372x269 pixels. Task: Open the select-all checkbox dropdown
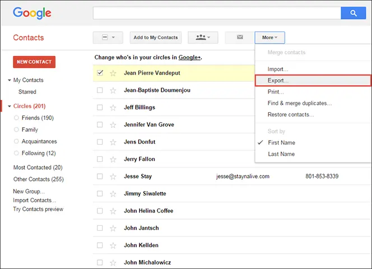pyautogui.click(x=108, y=38)
